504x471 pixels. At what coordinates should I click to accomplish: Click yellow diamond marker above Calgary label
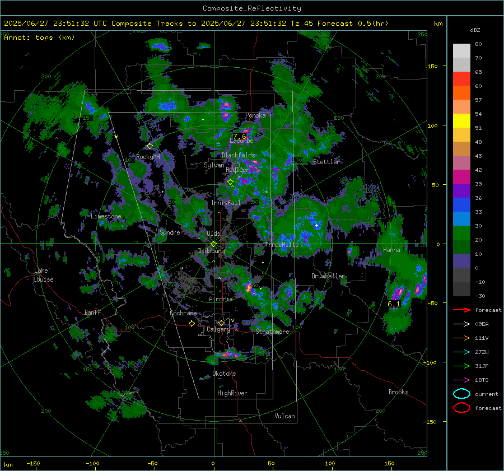pos(221,323)
